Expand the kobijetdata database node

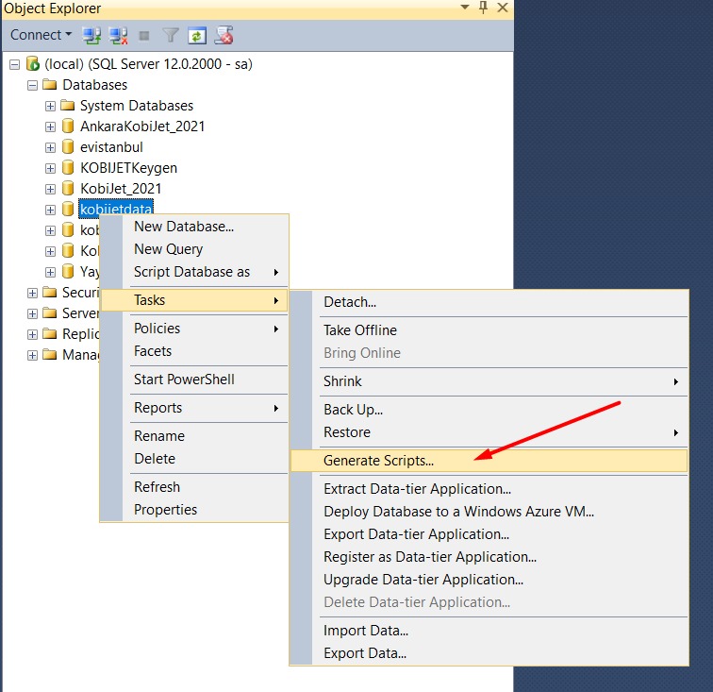pyautogui.click(x=51, y=210)
